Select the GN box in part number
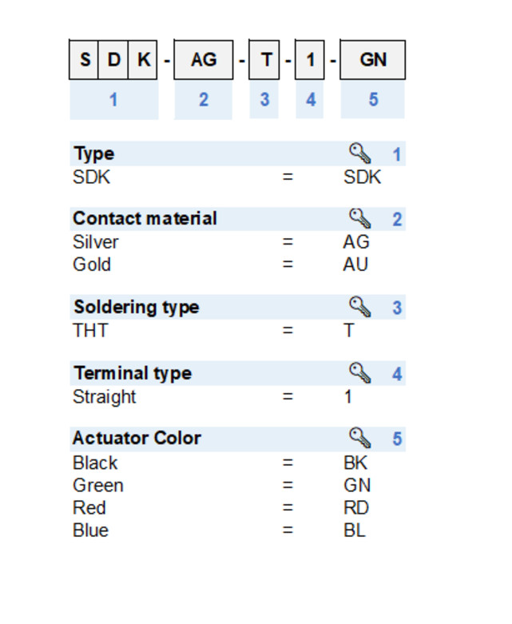 click(373, 60)
